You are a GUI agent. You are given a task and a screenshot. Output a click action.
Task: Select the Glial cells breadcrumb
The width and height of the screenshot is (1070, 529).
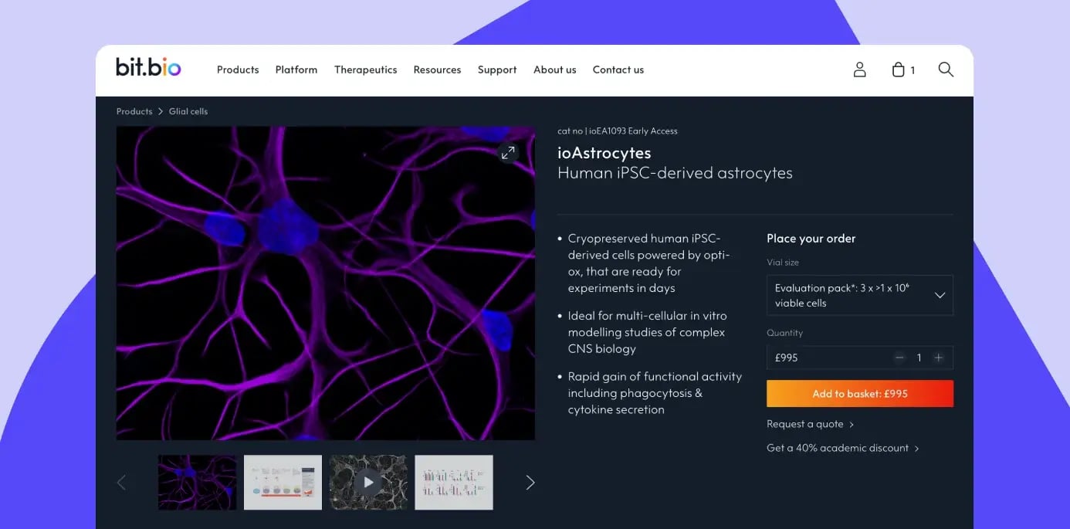(x=188, y=111)
